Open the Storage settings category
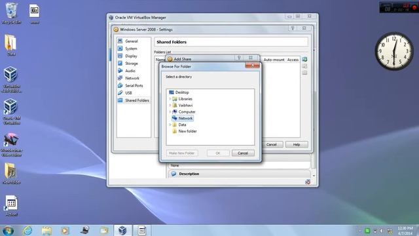419x236 pixels. (x=132, y=64)
